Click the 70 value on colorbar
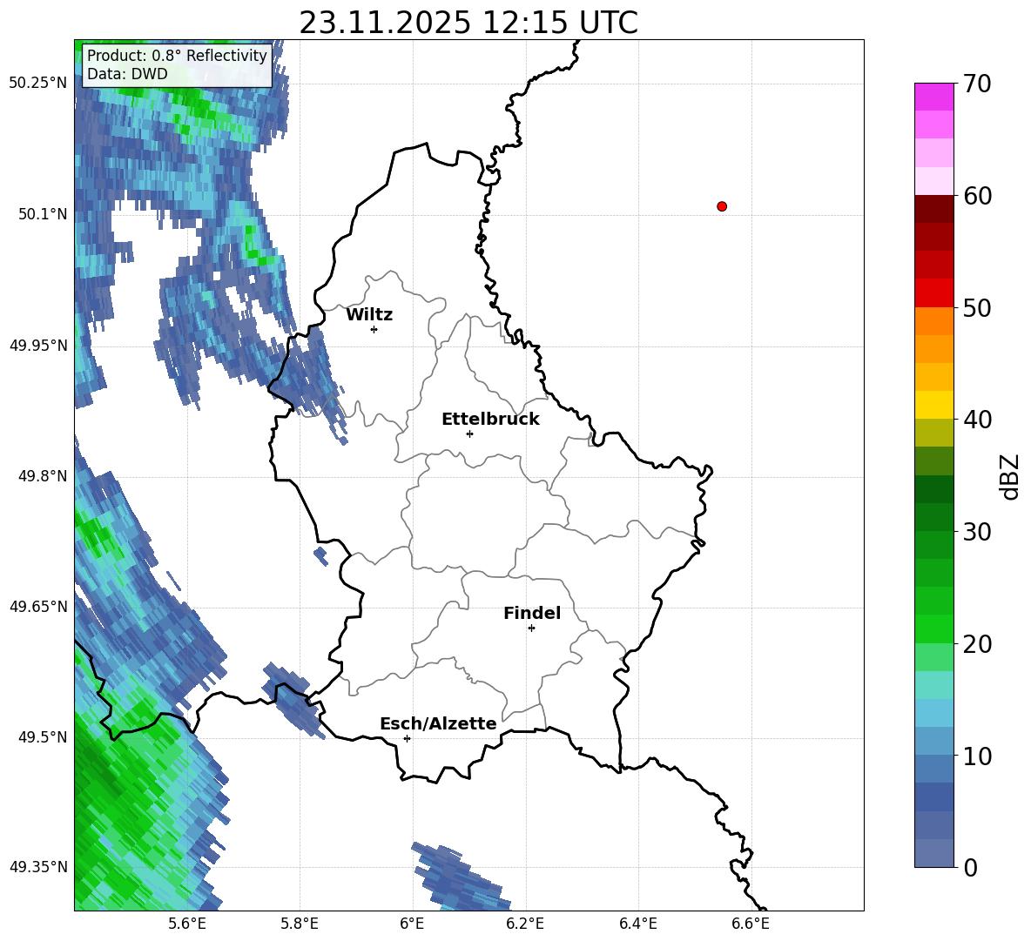 point(977,84)
